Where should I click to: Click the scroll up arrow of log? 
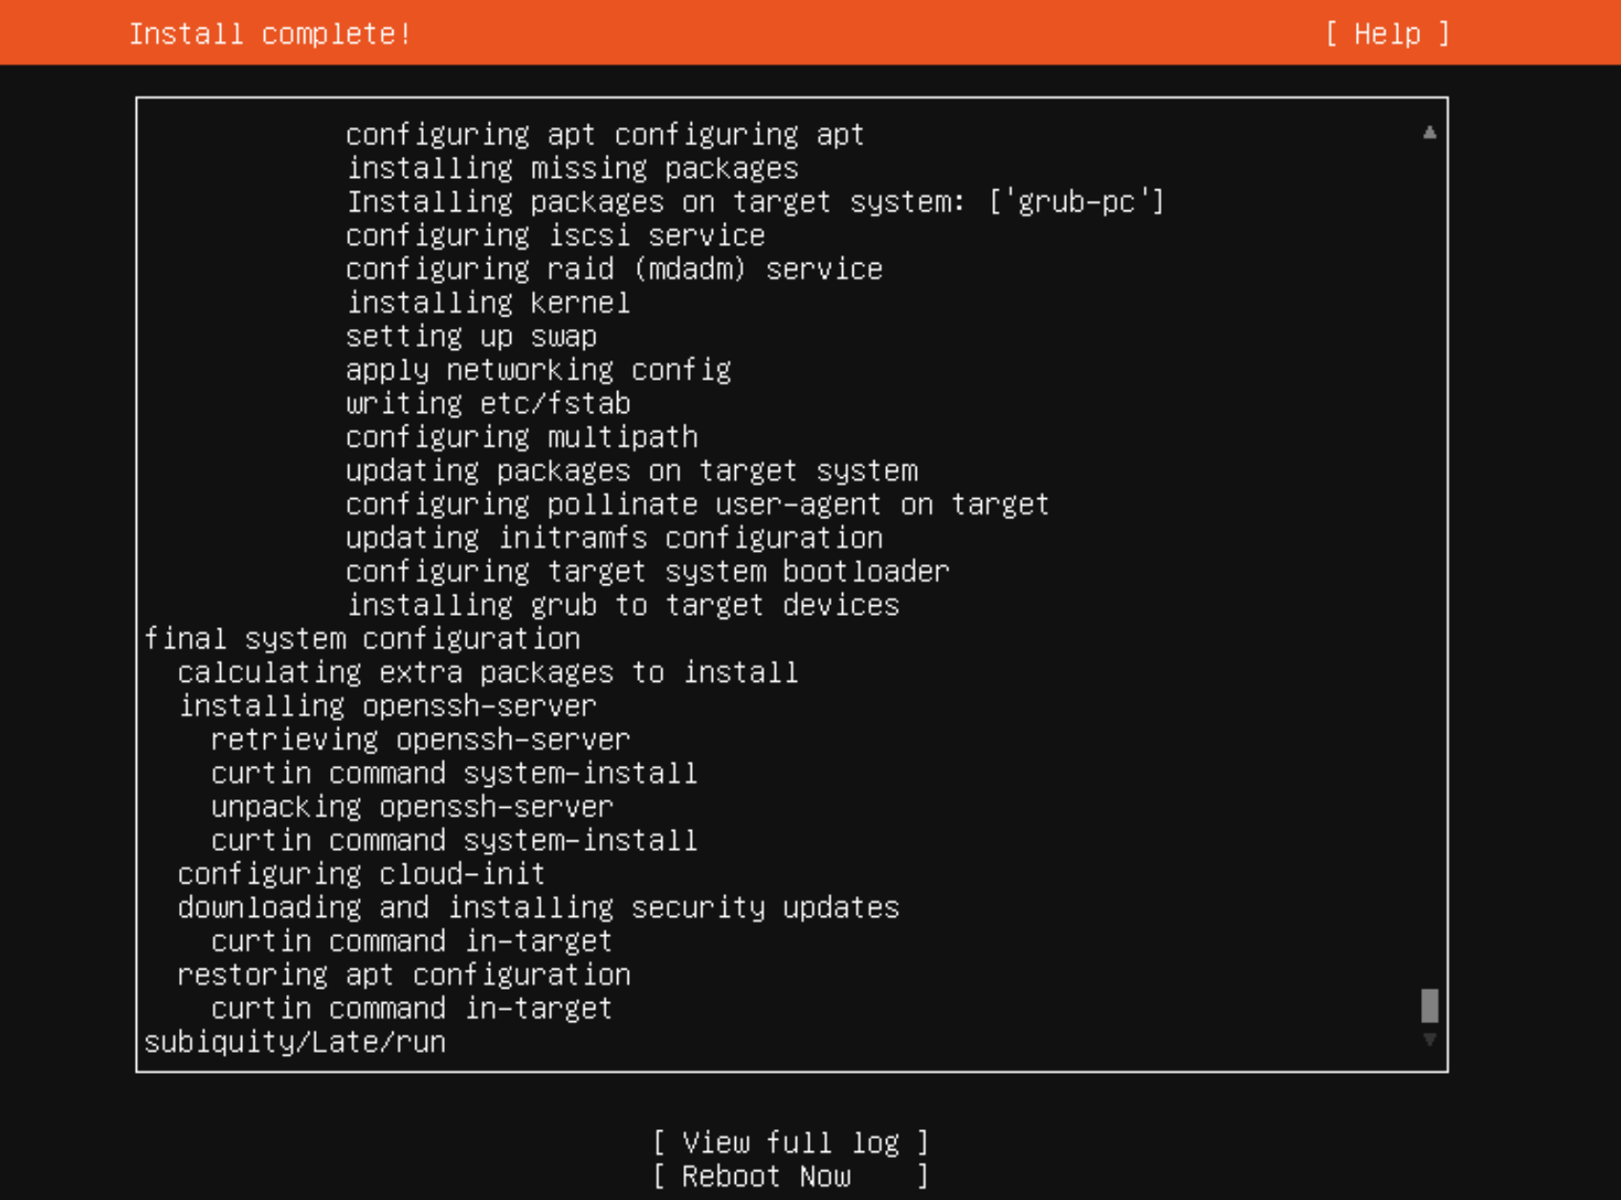[1429, 133]
